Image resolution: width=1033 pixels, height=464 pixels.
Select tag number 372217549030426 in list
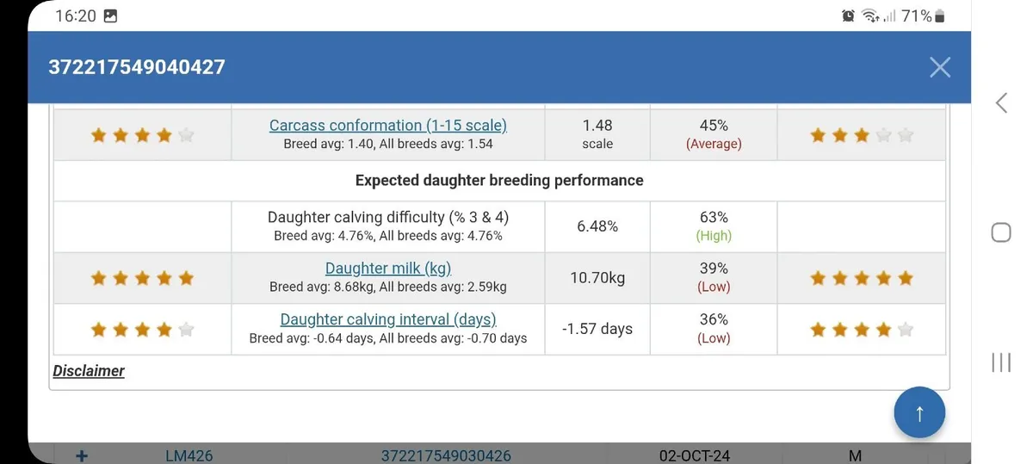pyautogui.click(x=445, y=456)
